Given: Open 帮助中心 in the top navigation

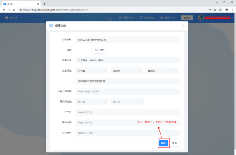Looking at the screenshot, I should pyautogui.click(x=147, y=17).
